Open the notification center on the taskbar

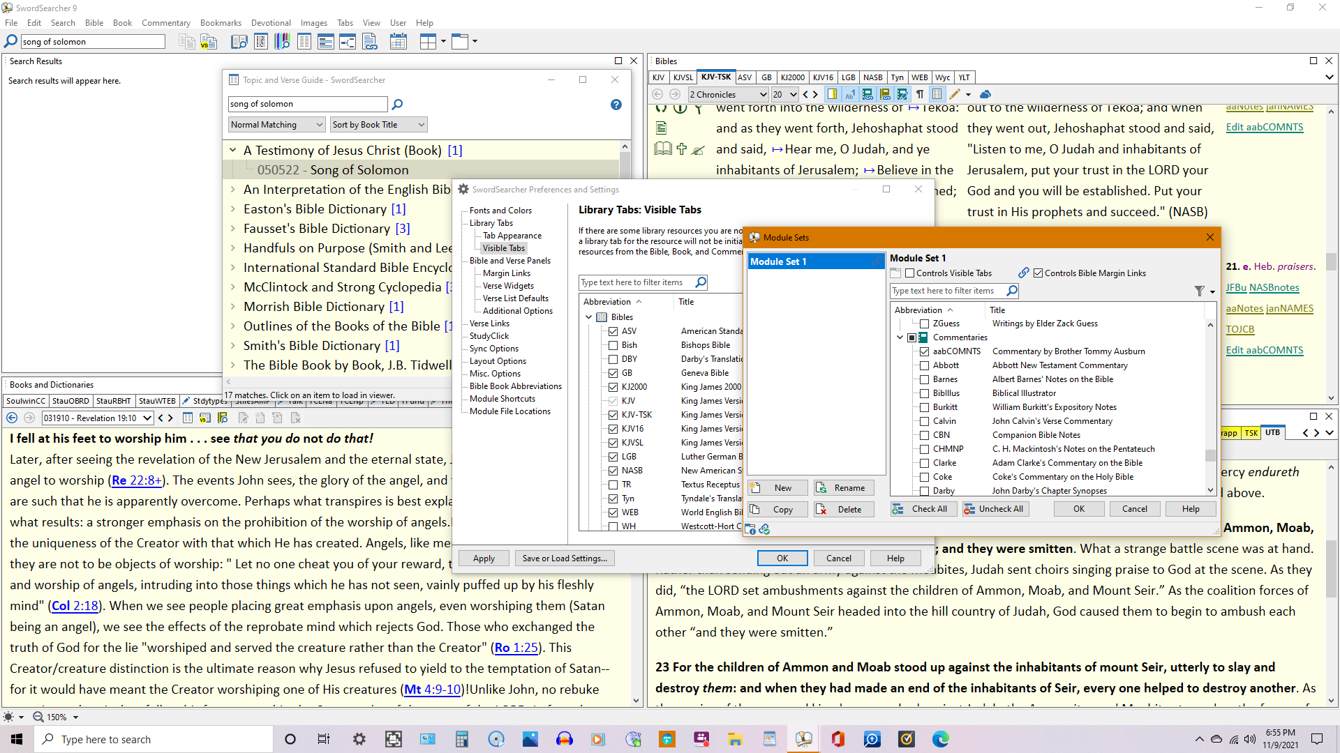coord(1317,739)
